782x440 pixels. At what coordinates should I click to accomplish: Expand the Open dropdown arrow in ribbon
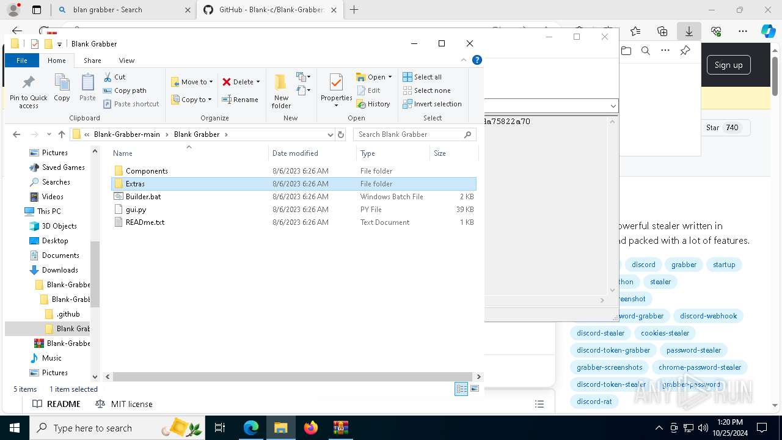coord(390,77)
